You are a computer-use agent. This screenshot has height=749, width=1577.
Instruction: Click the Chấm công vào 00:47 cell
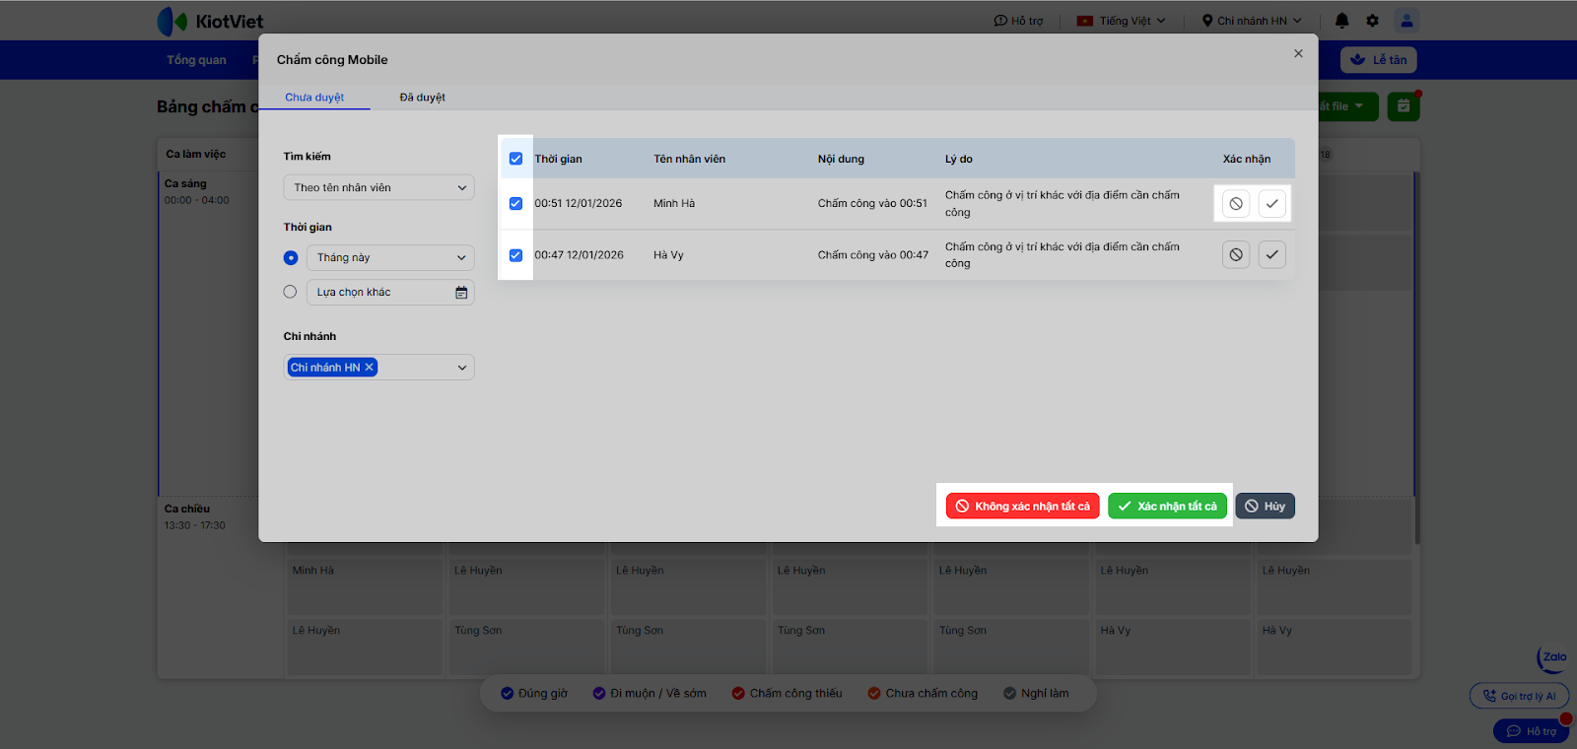873,255
